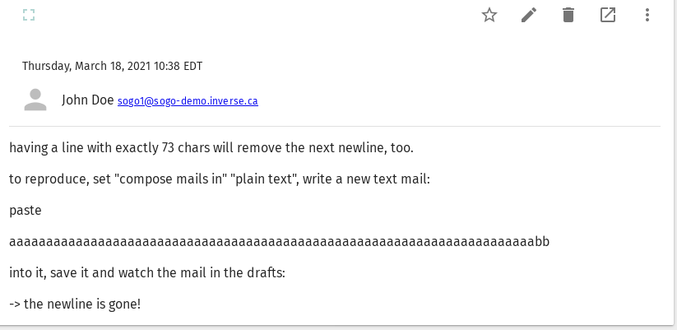Click the line about exactly 73 chars
The image size is (677, 330).
(211, 148)
